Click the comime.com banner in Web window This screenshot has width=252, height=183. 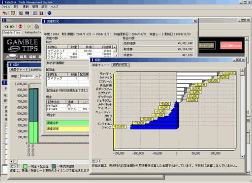point(231,45)
